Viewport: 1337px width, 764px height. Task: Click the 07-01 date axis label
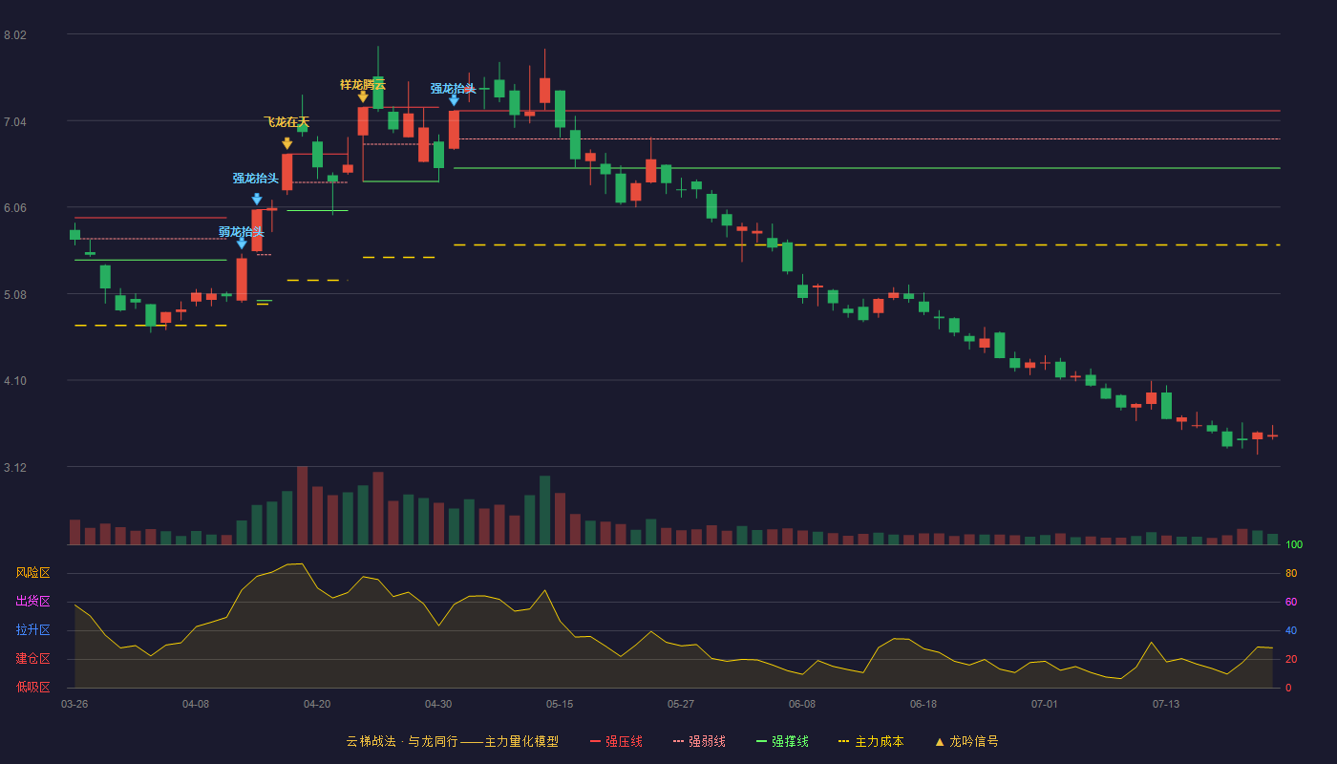[x=1045, y=704]
